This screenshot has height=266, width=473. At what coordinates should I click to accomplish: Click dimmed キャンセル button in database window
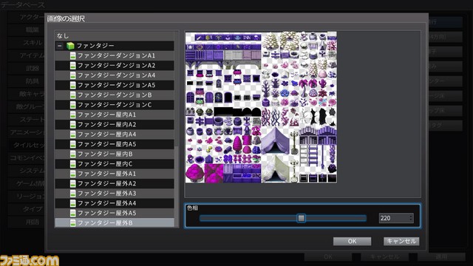pos(385,257)
